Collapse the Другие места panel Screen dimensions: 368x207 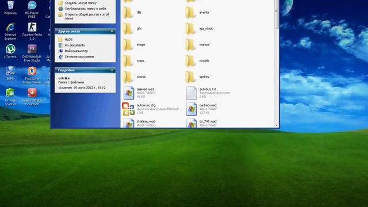point(112,31)
